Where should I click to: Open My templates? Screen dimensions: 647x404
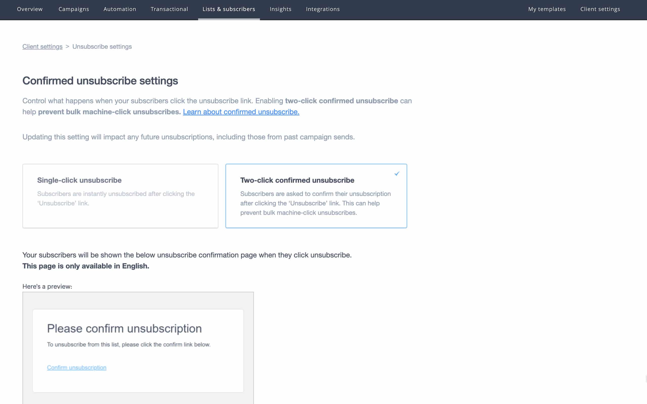point(547,9)
